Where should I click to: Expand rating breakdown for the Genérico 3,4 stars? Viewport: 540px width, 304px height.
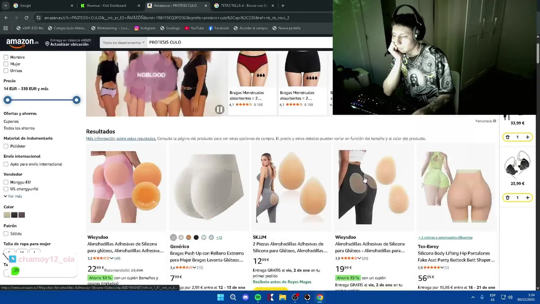pos(194,268)
